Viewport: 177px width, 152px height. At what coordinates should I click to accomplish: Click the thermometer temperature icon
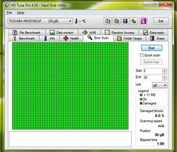pyautogui.click(x=76, y=21)
